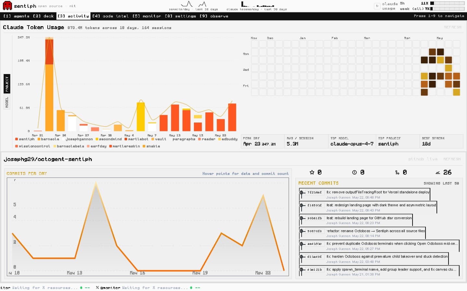The image size is (467, 291).
Task: Click the Claude usage refresh icon
Action: [377, 6]
